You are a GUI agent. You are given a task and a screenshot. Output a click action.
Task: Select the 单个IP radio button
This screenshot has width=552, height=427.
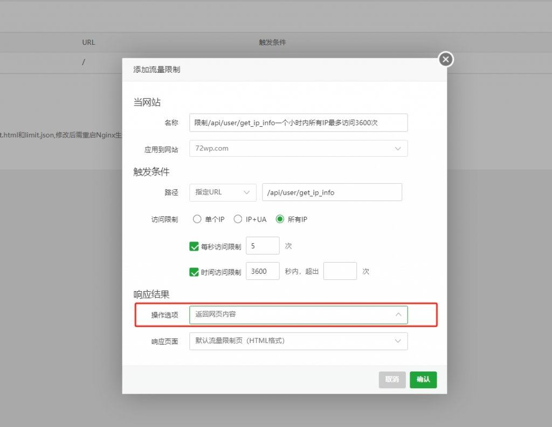click(197, 219)
